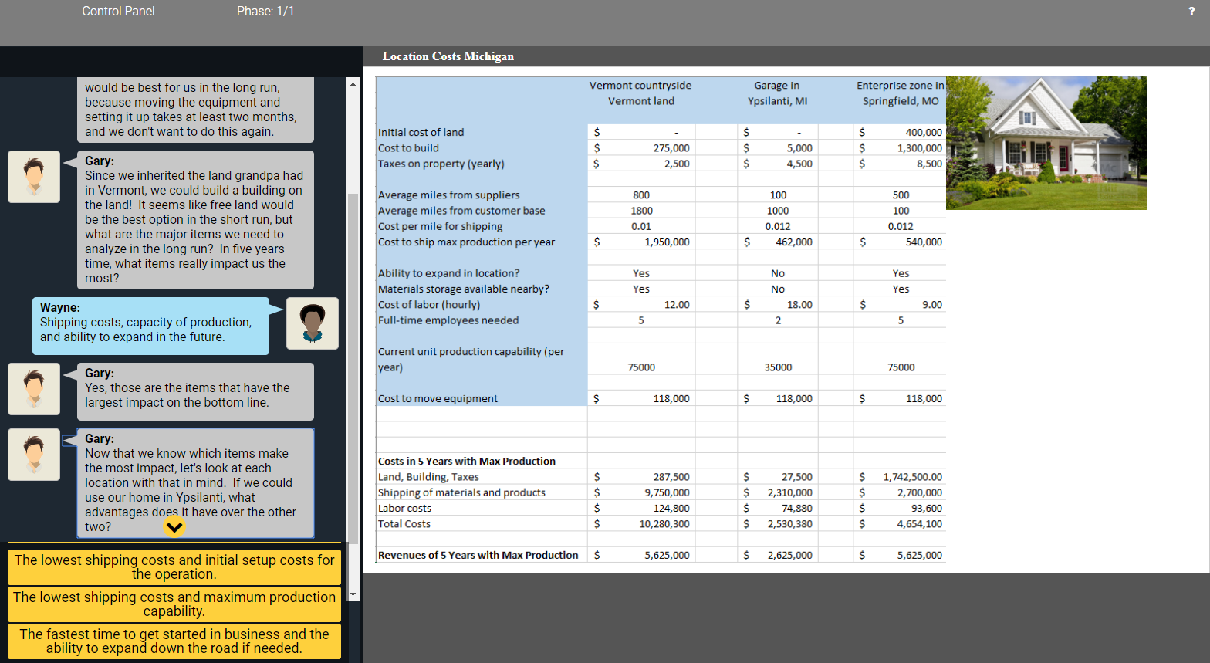Click the chat scrollbar up arrow
The image size is (1210, 663).
pos(353,83)
